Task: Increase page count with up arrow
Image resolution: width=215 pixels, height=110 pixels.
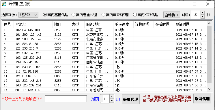Action: pos(112,96)
